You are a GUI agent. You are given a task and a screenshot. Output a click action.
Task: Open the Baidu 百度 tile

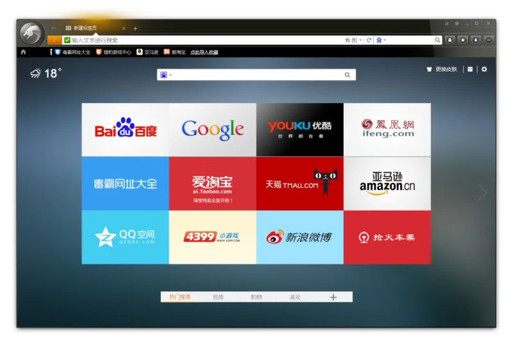click(x=125, y=129)
